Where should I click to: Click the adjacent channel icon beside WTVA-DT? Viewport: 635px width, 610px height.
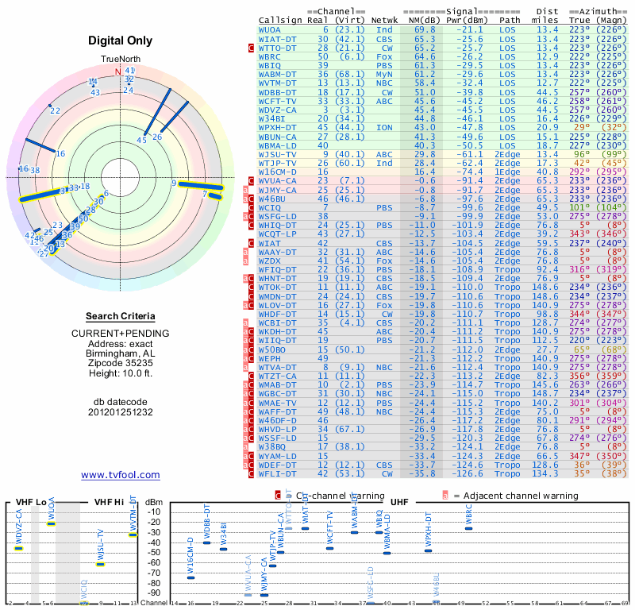point(245,368)
